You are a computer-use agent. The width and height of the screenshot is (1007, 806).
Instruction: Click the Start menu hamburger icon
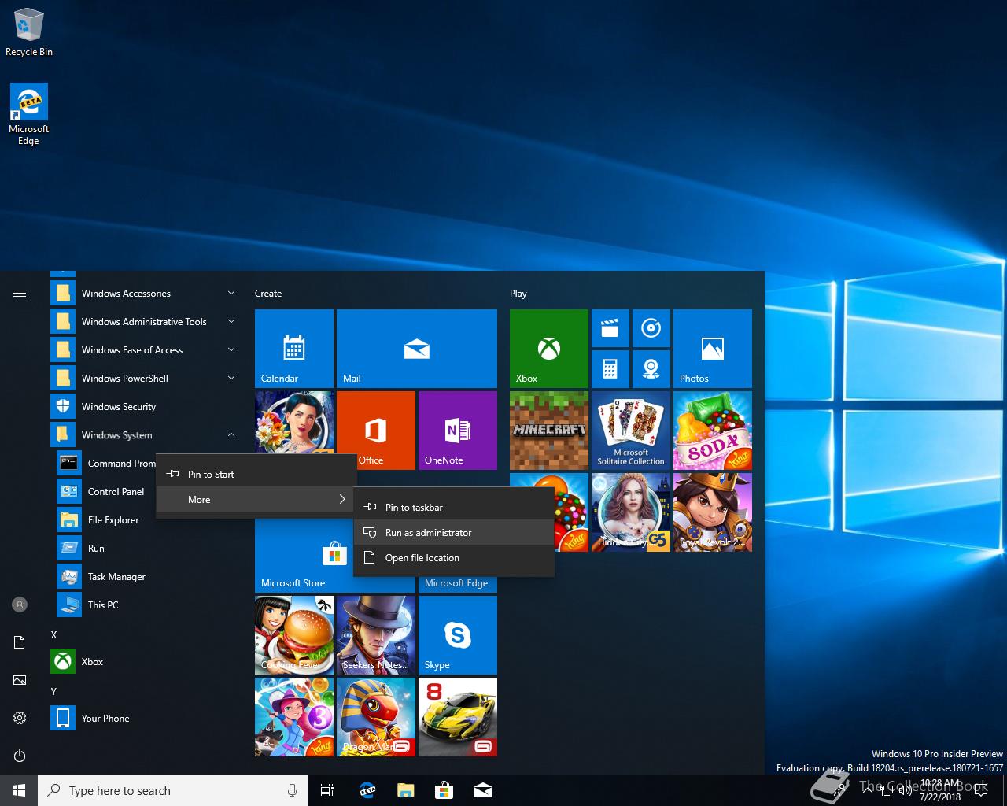click(x=20, y=294)
